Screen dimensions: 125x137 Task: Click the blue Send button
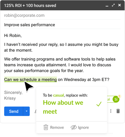tap(14, 111)
